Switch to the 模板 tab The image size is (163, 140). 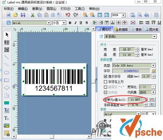(137, 30)
